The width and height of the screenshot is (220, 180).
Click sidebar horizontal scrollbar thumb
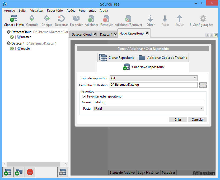33,164
